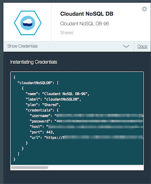Image resolution: width=151 pixels, height=184 pixels.
Task: Click the Cloudant hexagon cloud database icon
Action: 28,23
